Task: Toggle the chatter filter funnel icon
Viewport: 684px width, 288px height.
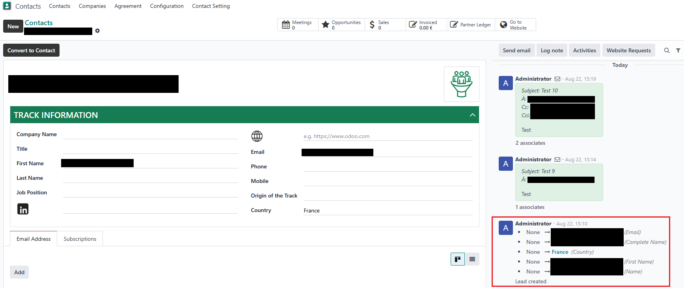Action: pos(678,50)
